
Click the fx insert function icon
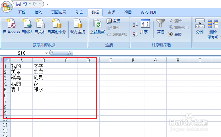69,53
